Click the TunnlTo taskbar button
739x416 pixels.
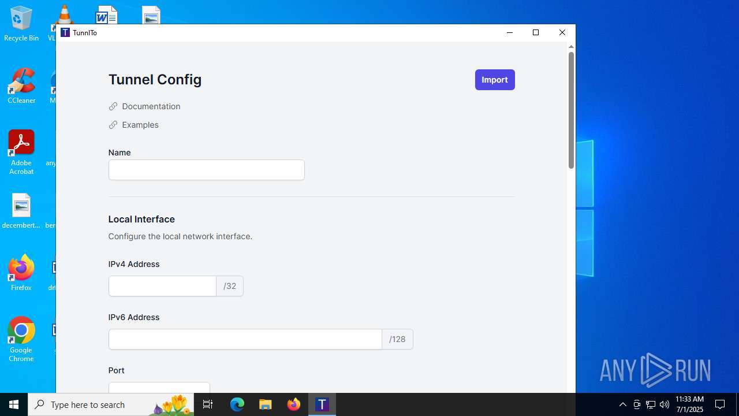(x=322, y=404)
